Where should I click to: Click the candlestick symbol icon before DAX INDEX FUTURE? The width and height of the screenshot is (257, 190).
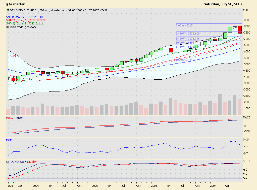click(8, 10)
